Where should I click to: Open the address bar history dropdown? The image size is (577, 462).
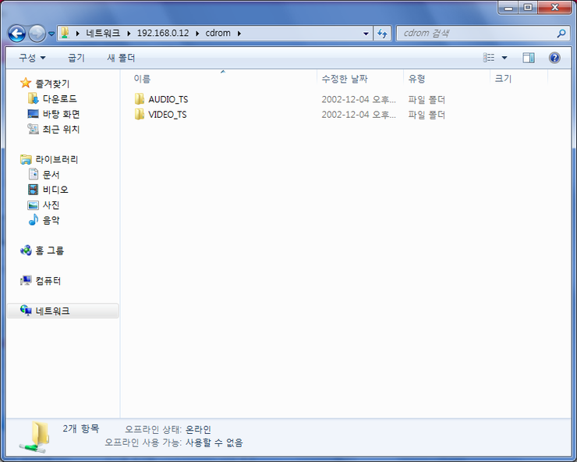point(366,34)
